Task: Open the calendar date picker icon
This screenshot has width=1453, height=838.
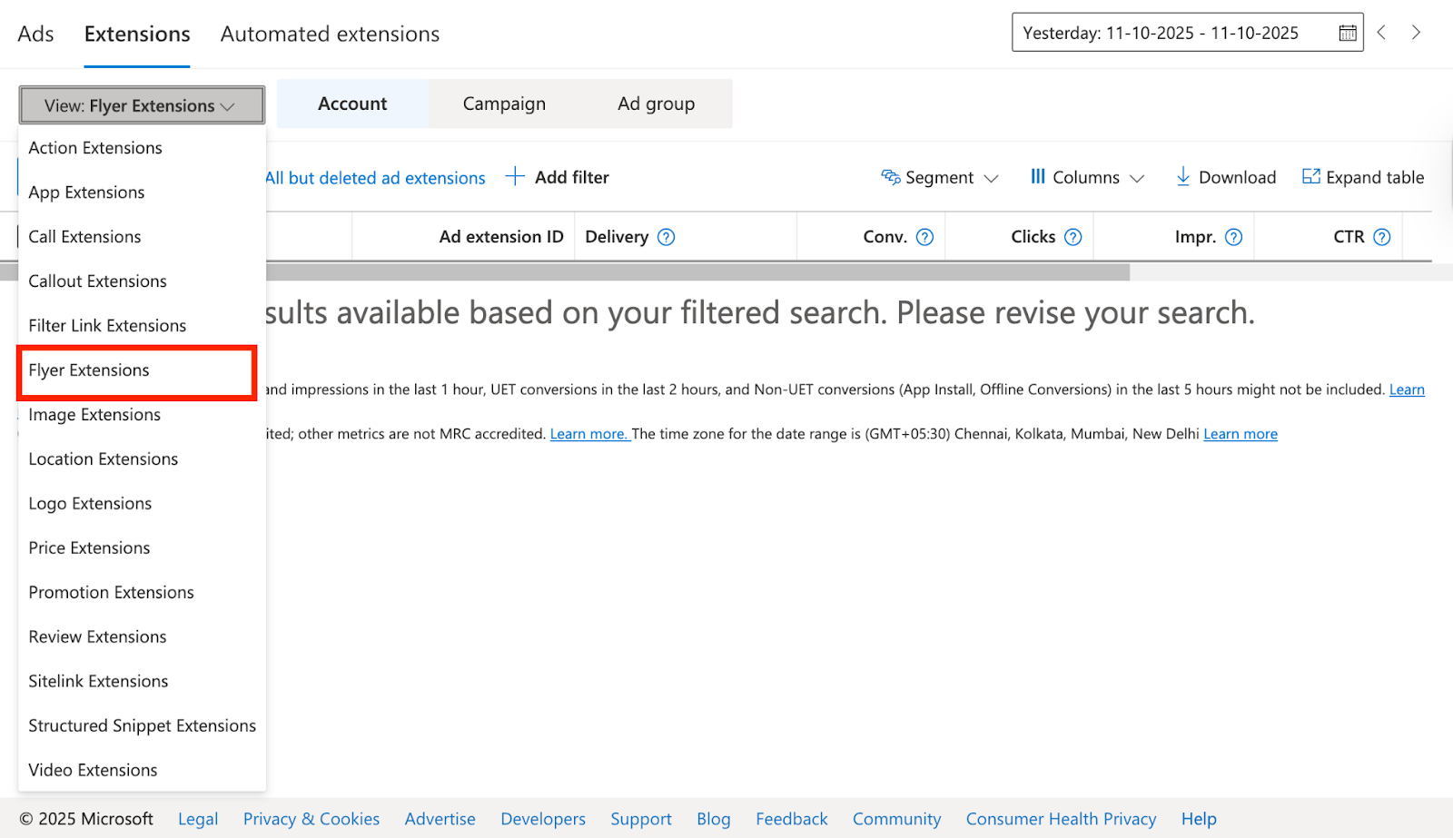Action: (1348, 34)
